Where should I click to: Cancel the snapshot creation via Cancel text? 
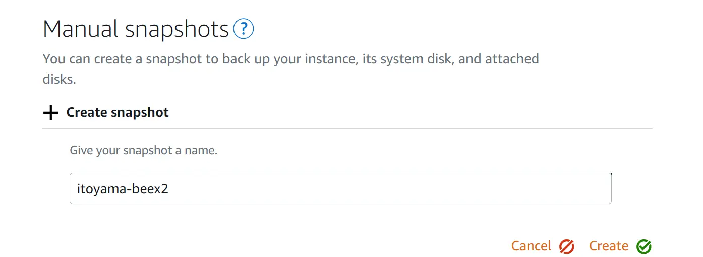[531, 246]
